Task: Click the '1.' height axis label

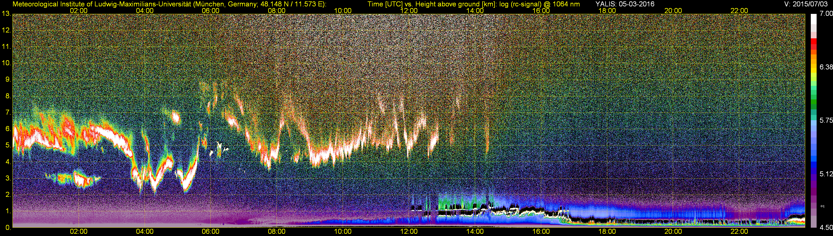Action: [8, 212]
